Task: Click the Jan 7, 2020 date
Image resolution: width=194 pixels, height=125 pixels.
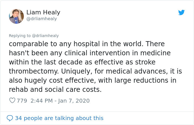Action: click(x=74, y=101)
